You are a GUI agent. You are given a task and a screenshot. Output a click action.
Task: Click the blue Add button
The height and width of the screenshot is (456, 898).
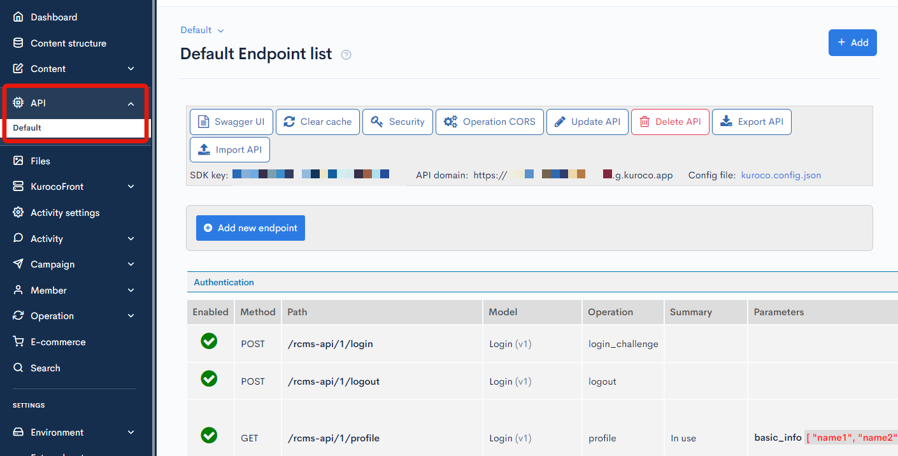pyautogui.click(x=853, y=43)
